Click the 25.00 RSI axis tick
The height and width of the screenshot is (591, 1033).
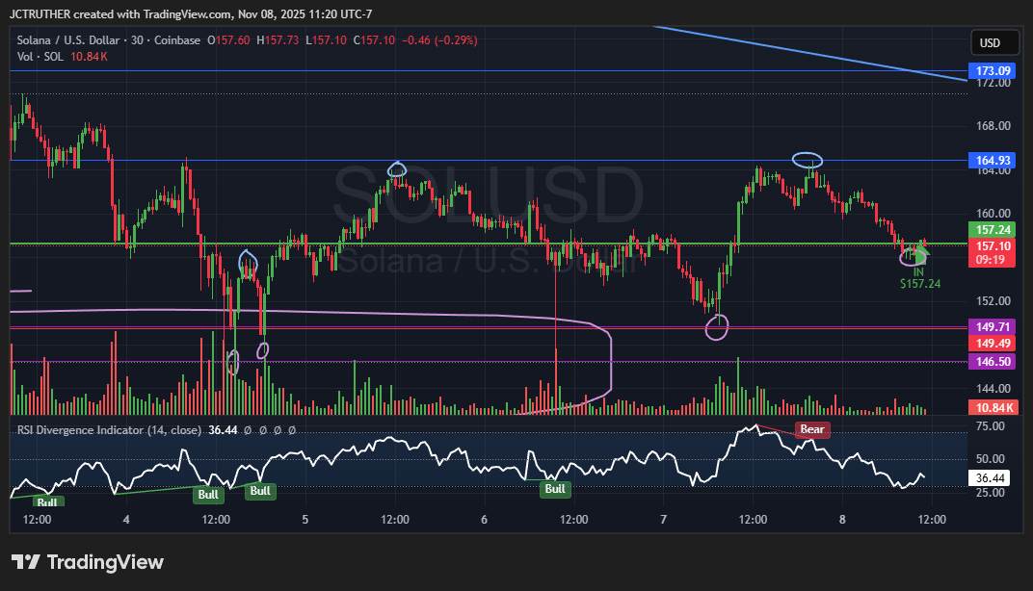pos(990,492)
